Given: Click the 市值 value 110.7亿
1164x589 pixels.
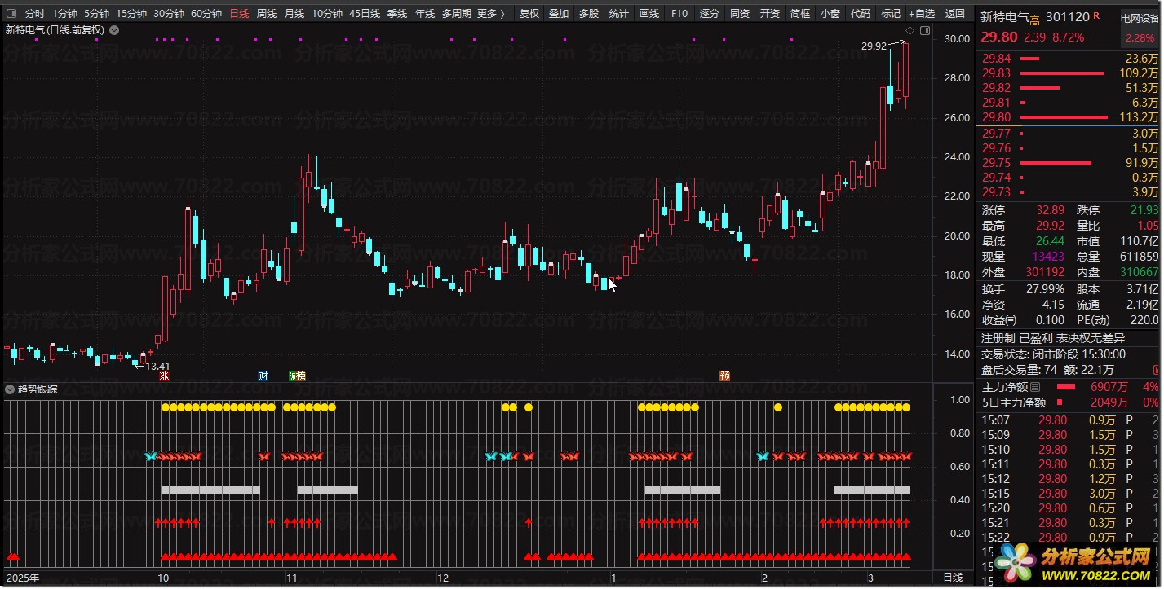Looking at the screenshot, I should click(x=1140, y=241).
